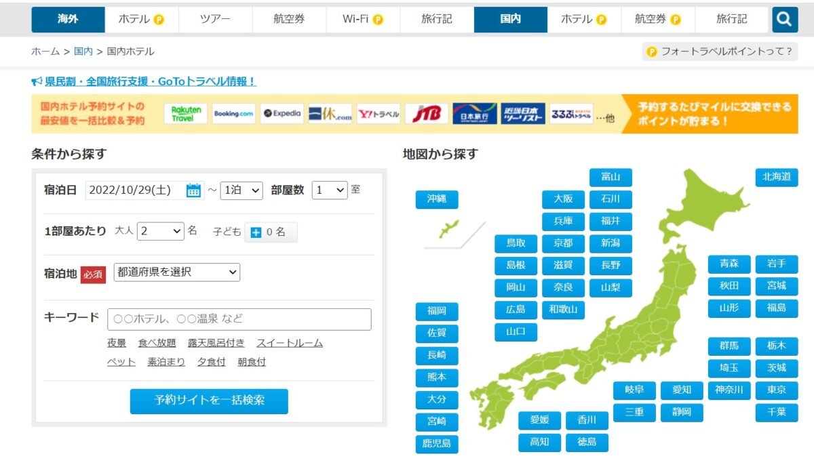Select 沖縄 on the map
The width and height of the screenshot is (814, 471).
[437, 199]
